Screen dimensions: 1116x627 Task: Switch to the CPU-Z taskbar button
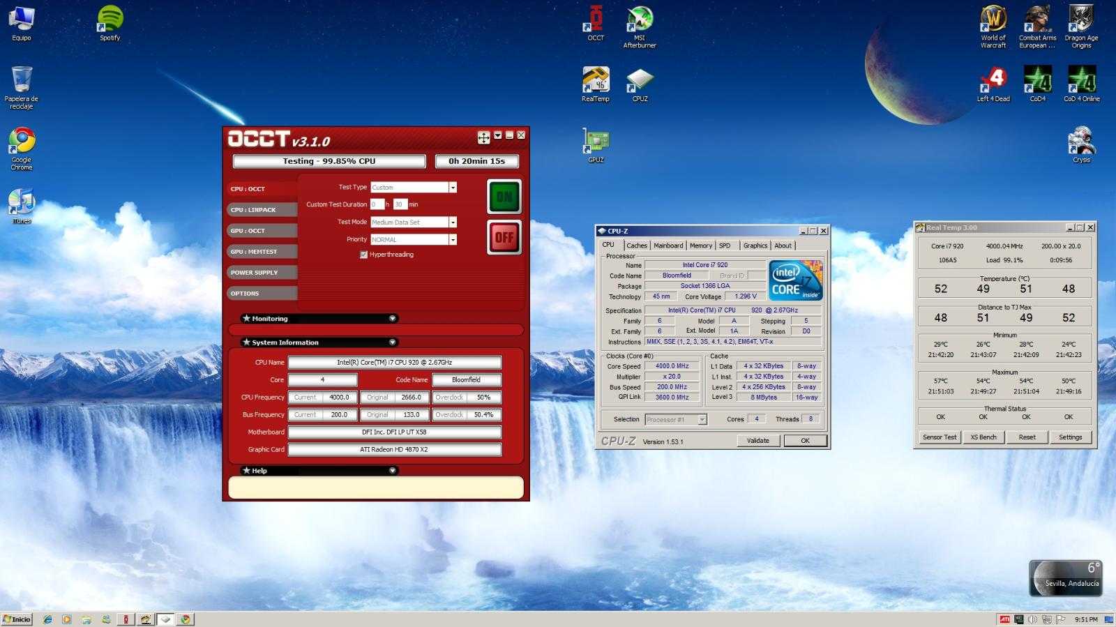click(165, 619)
